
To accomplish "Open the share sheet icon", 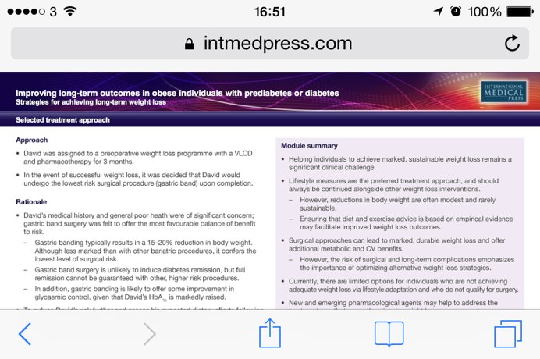I will tap(270, 332).
